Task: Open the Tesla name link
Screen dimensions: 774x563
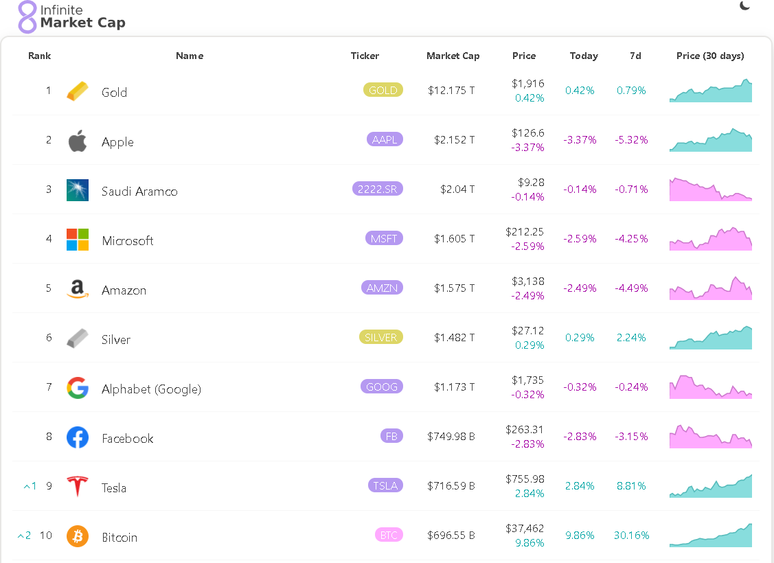Action: tap(114, 488)
